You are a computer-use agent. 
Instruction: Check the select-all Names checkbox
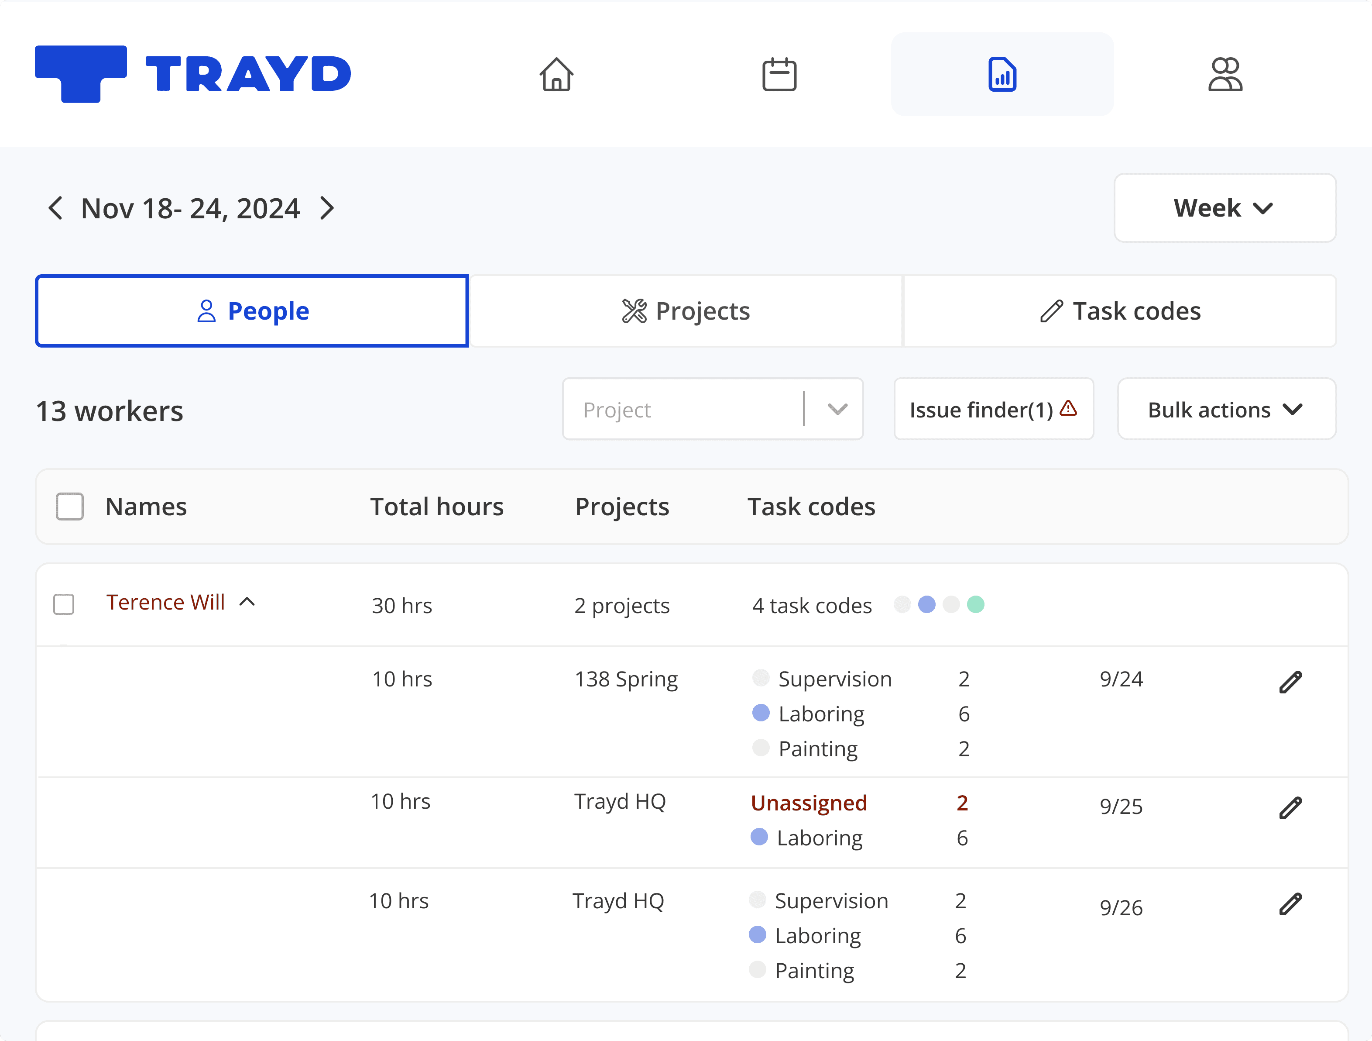69,507
